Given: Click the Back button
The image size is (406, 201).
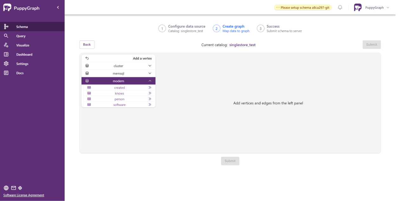Looking at the screenshot, I should tap(87, 45).
